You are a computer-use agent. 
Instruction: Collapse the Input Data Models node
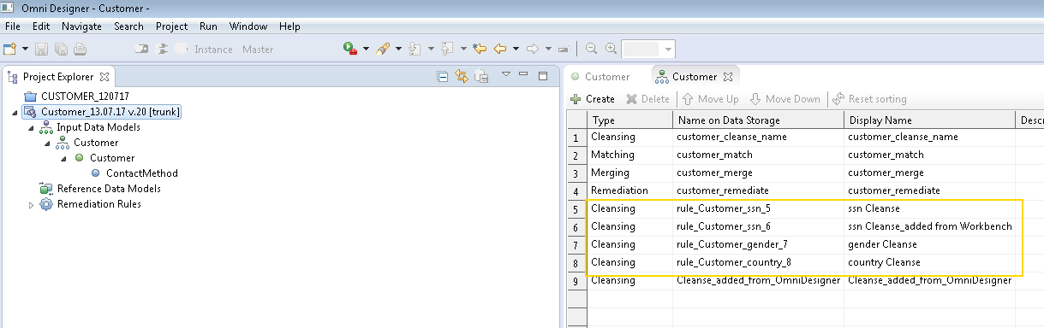click(32, 127)
